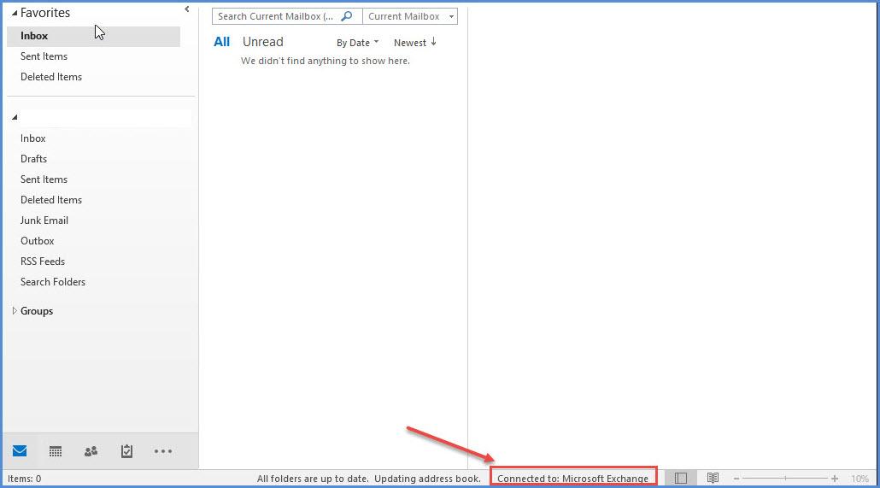Click the Items: 0 status text

pos(24,479)
